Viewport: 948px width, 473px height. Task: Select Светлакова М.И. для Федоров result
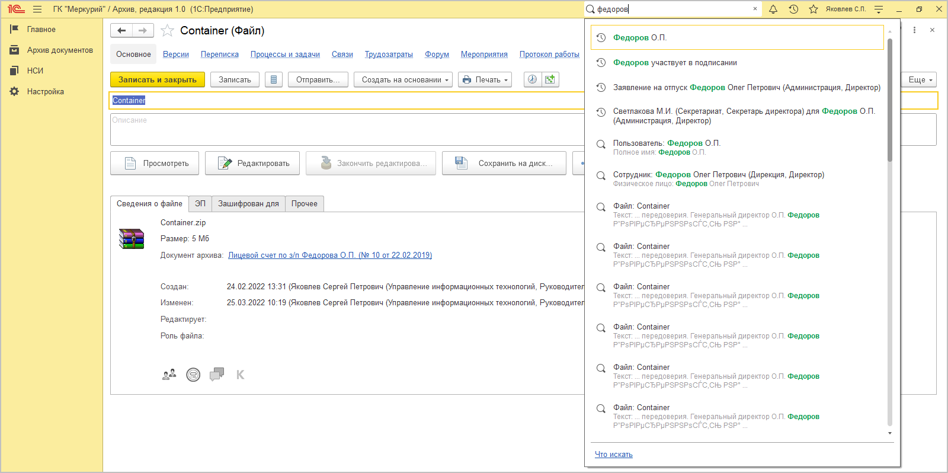point(737,116)
